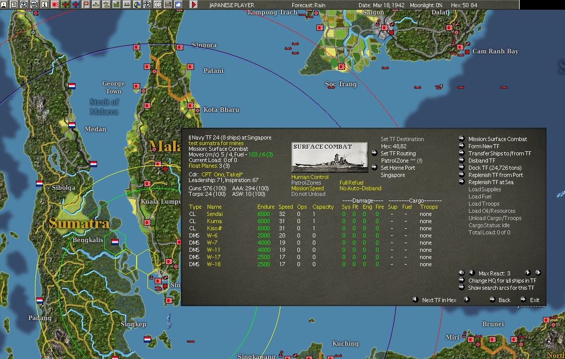Click arrow next to Mission: Surface Combat
Screen dimensions: 565x359
462,138
